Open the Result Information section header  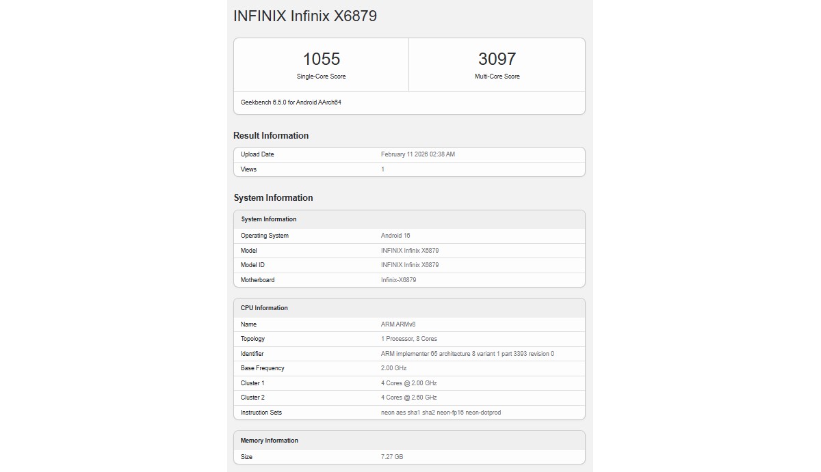(x=270, y=135)
